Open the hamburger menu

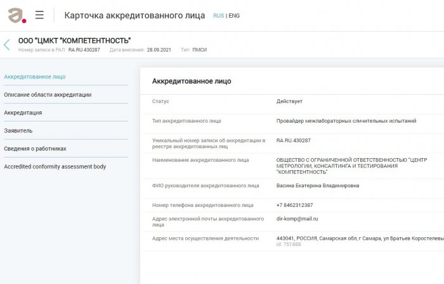pos(39,15)
